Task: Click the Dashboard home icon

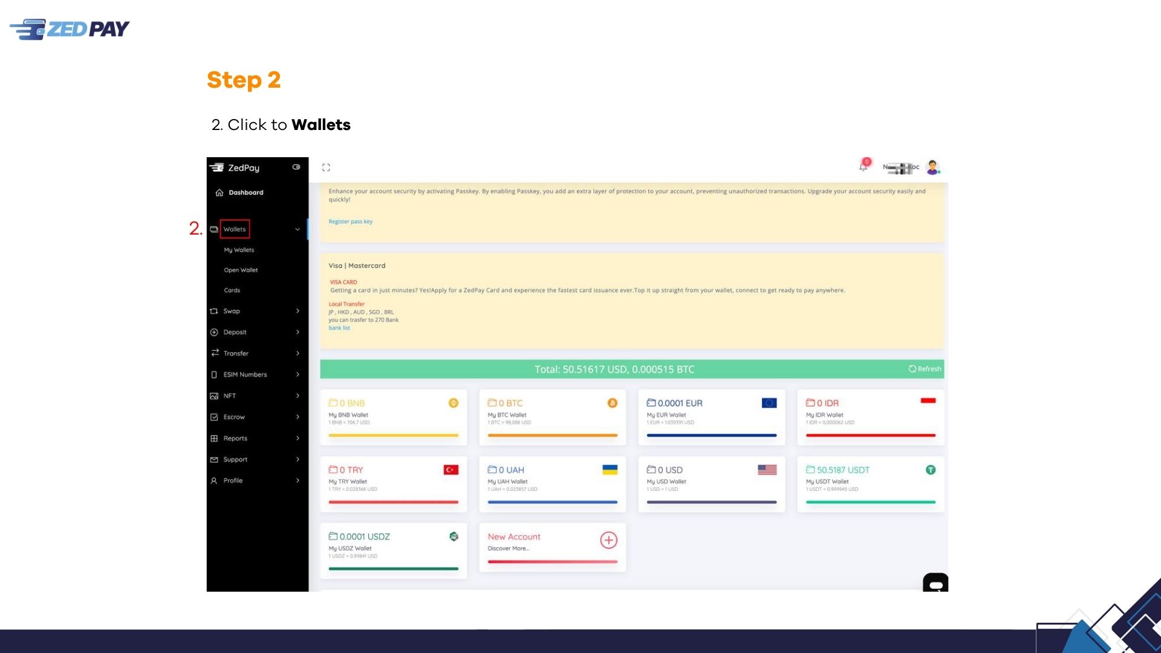Action: point(220,193)
